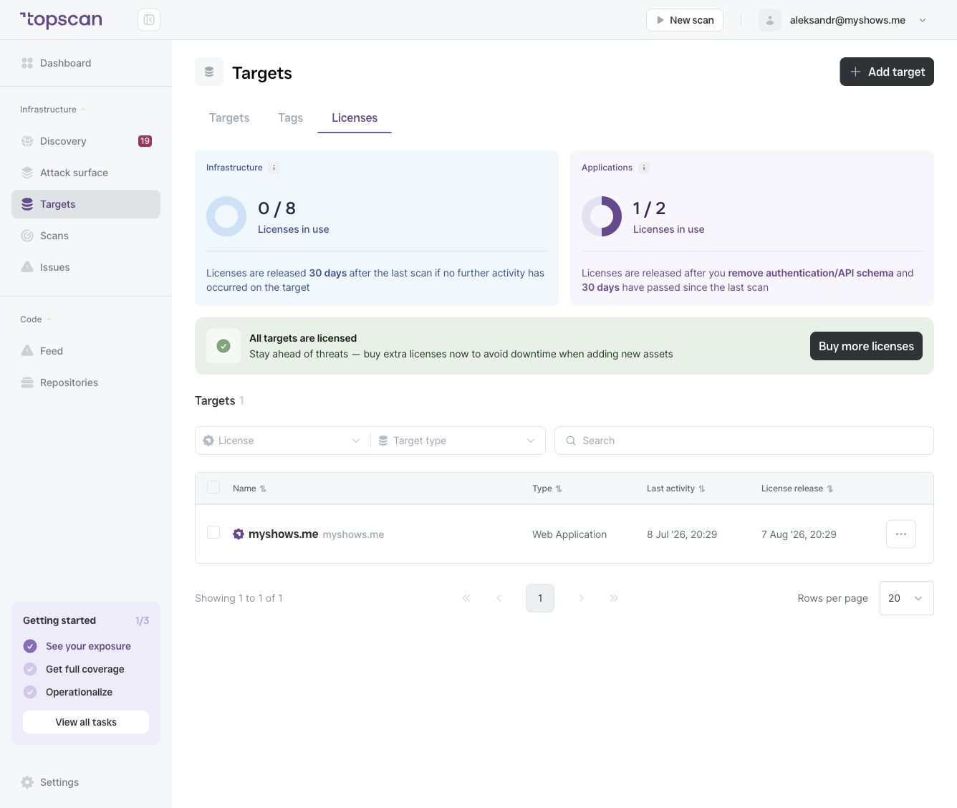The height and width of the screenshot is (808, 957).
Task: Click See your exposure task
Action: pos(88,646)
